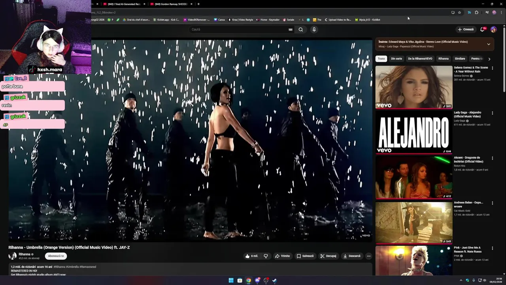Click the video player to pause
The height and width of the screenshot is (285, 506).
tap(190, 139)
